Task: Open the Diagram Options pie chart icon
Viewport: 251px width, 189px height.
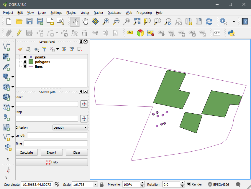Action: [140, 33]
